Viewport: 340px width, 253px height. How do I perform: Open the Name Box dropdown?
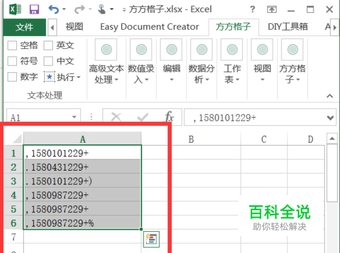point(74,117)
